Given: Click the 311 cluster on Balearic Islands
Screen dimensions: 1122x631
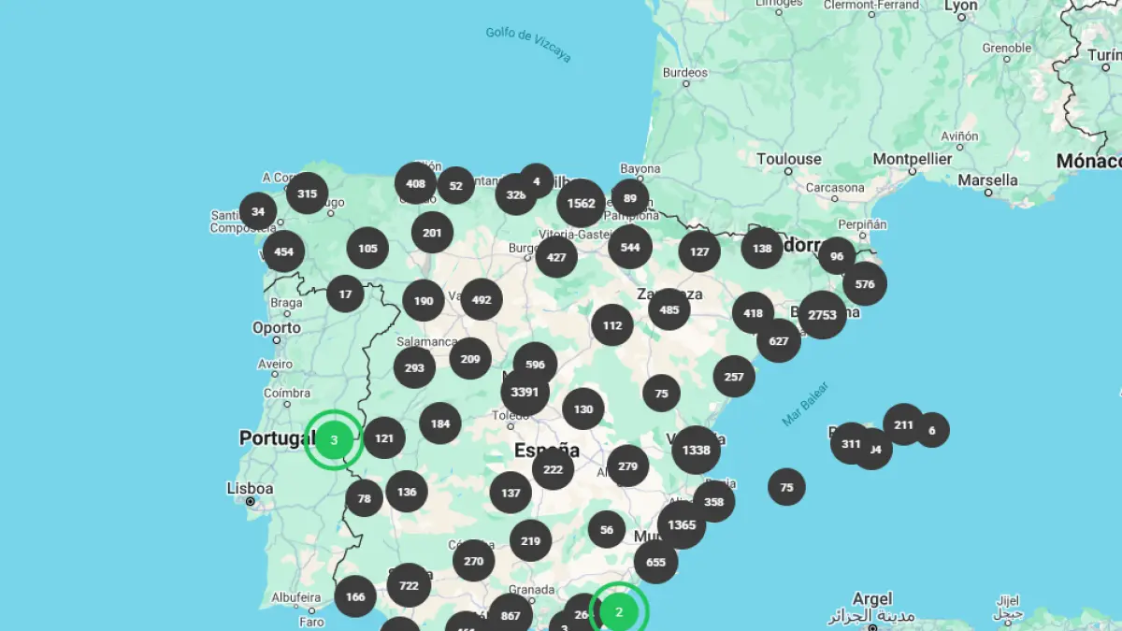Looking at the screenshot, I should point(850,443).
